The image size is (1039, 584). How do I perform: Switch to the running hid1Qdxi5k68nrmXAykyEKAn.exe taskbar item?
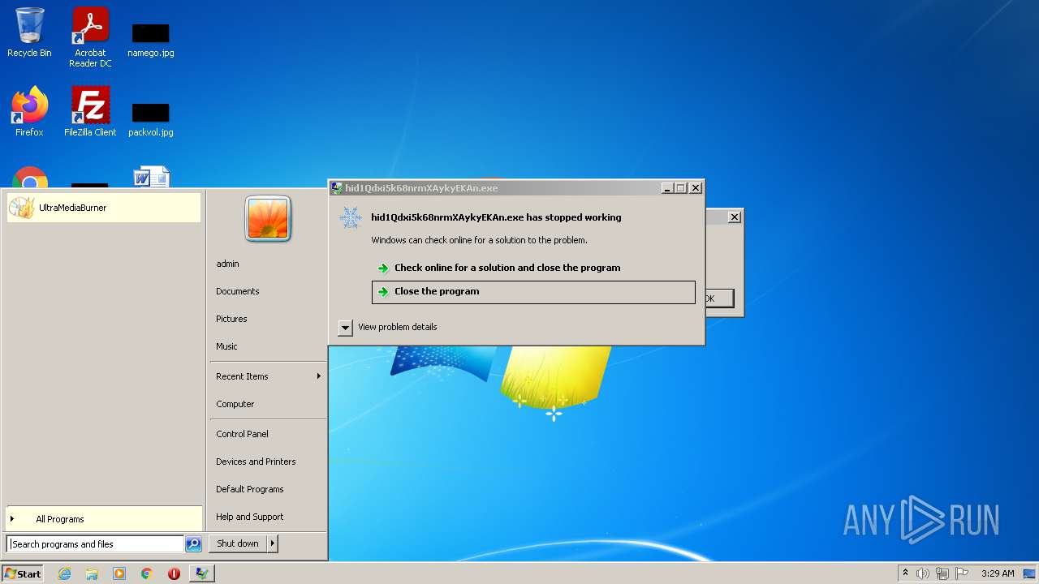(x=202, y=573)
